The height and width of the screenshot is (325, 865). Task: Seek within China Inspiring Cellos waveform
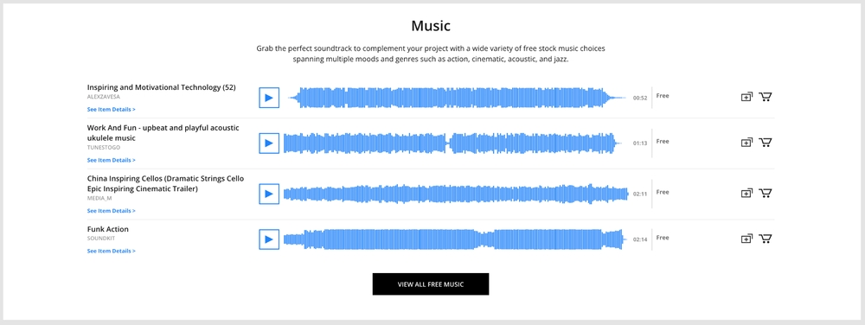(x=456, y=194)
